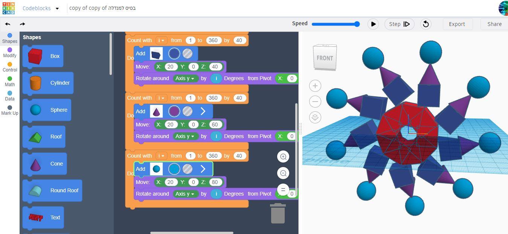Open Axis y dropdown under Z 80 Move
This screenshot has width=508, height=234.
coord(186,194)
